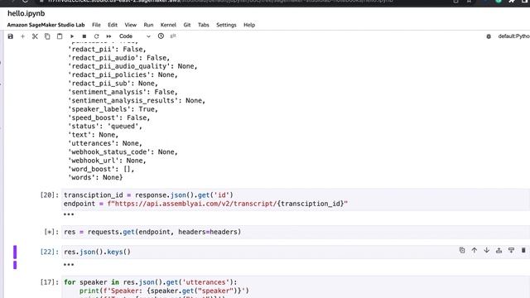
Task: Click the 'redact_pii': False output line
Action: click(107, 50)
